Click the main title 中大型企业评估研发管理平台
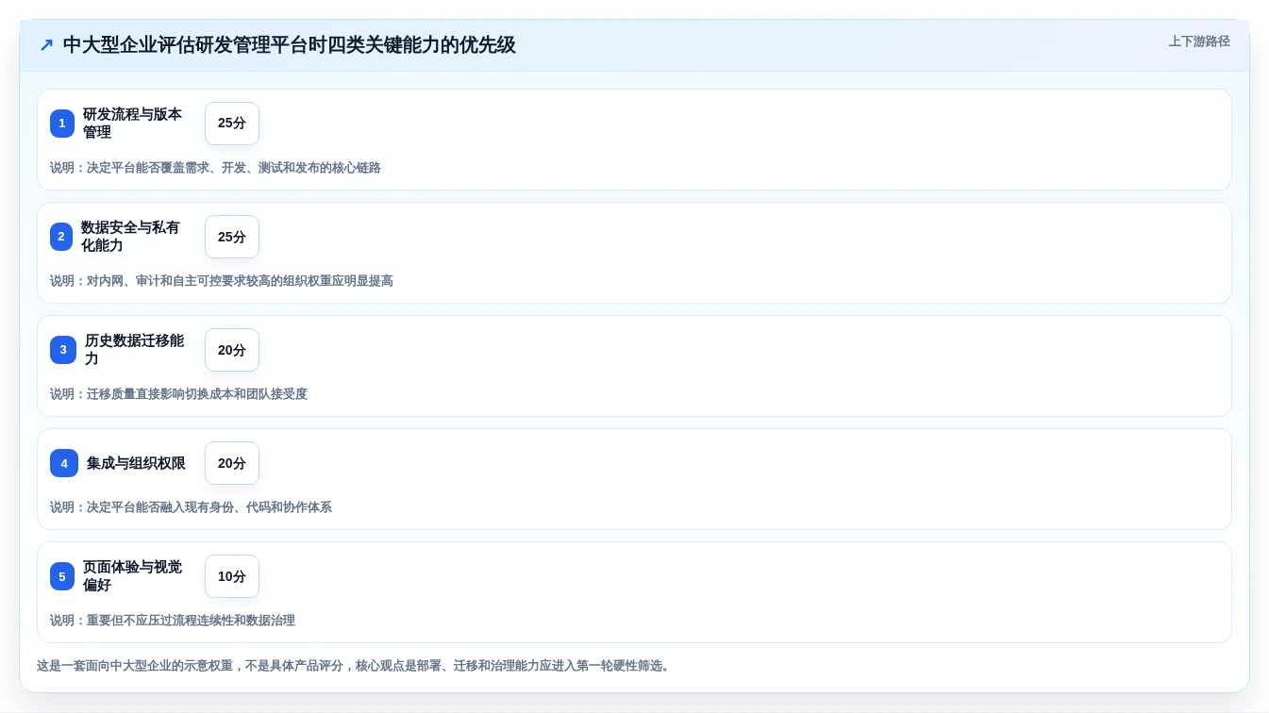The image size is (1269, 713). tap(289, 45)
